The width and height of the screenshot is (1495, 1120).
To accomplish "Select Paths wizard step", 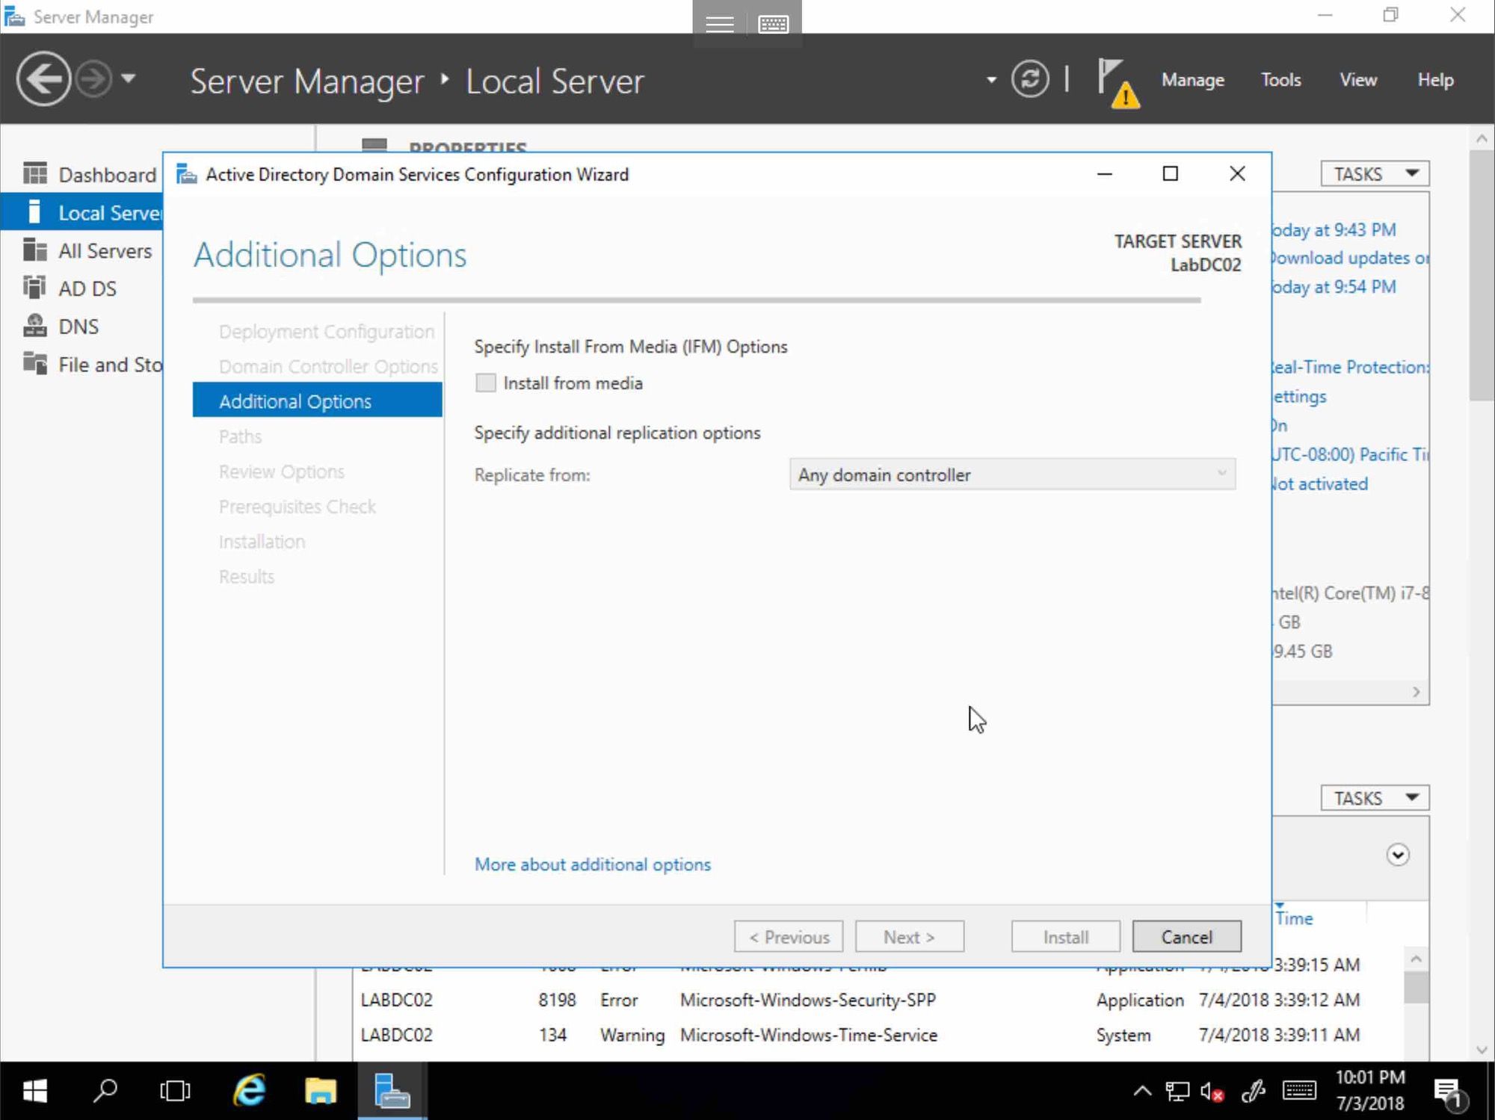I will 241,436.
